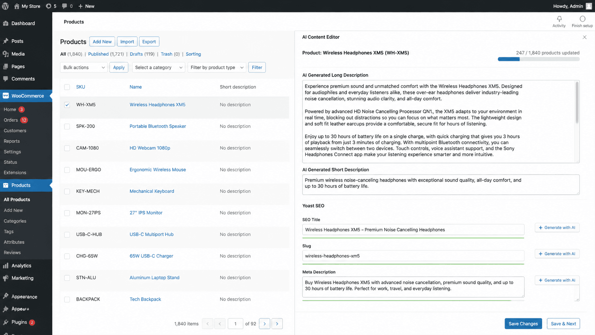Toggle the select-all products checkbox
595x335 pixels.
(x=67, y=87)
